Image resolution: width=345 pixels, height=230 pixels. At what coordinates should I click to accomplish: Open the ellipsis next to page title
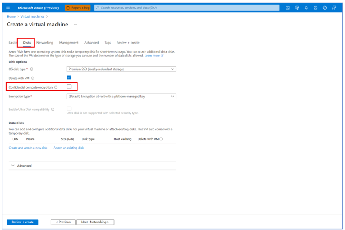click(x=76, y=25)
